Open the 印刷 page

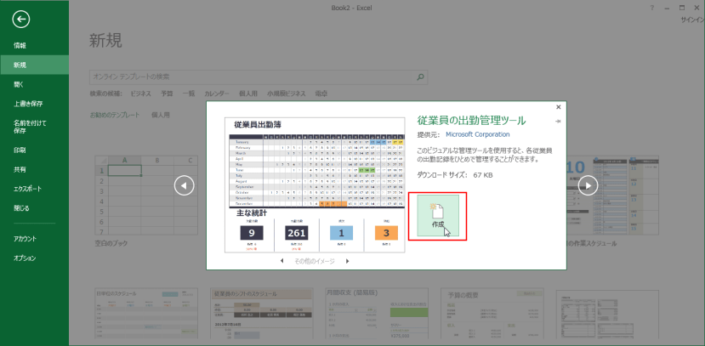coord(20,150)
